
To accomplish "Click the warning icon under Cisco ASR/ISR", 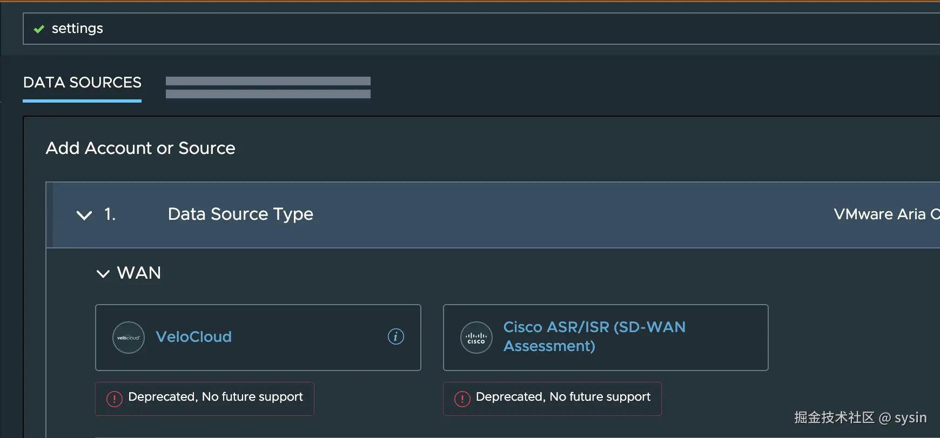I will point(462,399).
